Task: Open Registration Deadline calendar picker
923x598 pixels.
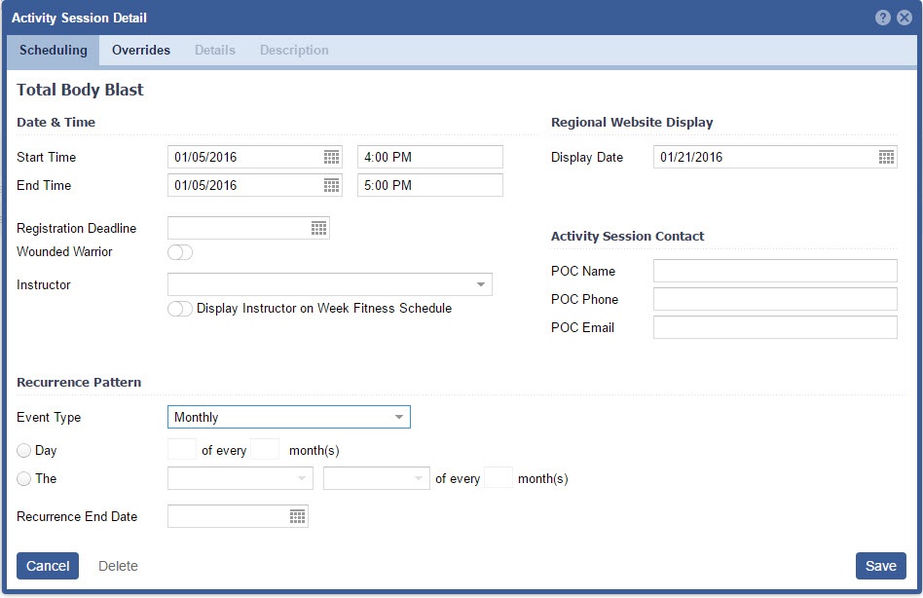Action: (318, 228)
